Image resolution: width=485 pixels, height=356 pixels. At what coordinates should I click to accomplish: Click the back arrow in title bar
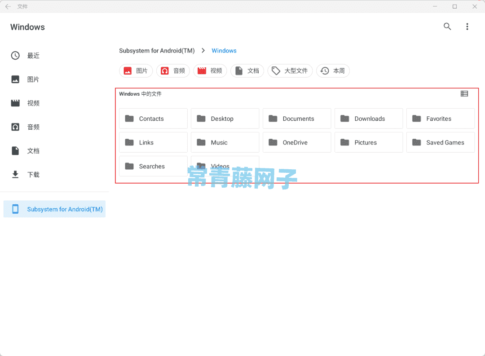(x=8, y=6)
